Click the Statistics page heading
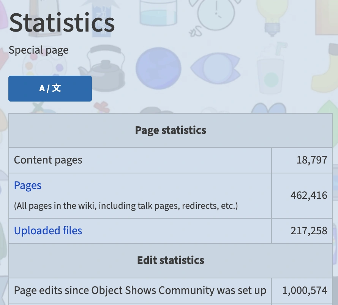 tap(62, 23)
